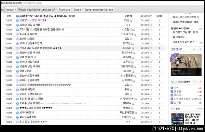Viewport: 205px width, 132px height.
Task: Click the post type icon in row 716162
Action: coord(17,34)
